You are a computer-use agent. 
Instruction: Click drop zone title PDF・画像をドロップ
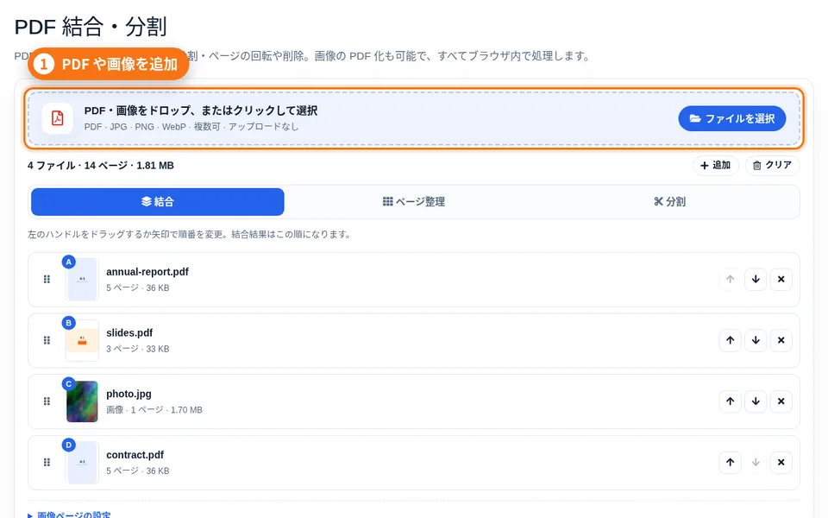coord(201,111)
